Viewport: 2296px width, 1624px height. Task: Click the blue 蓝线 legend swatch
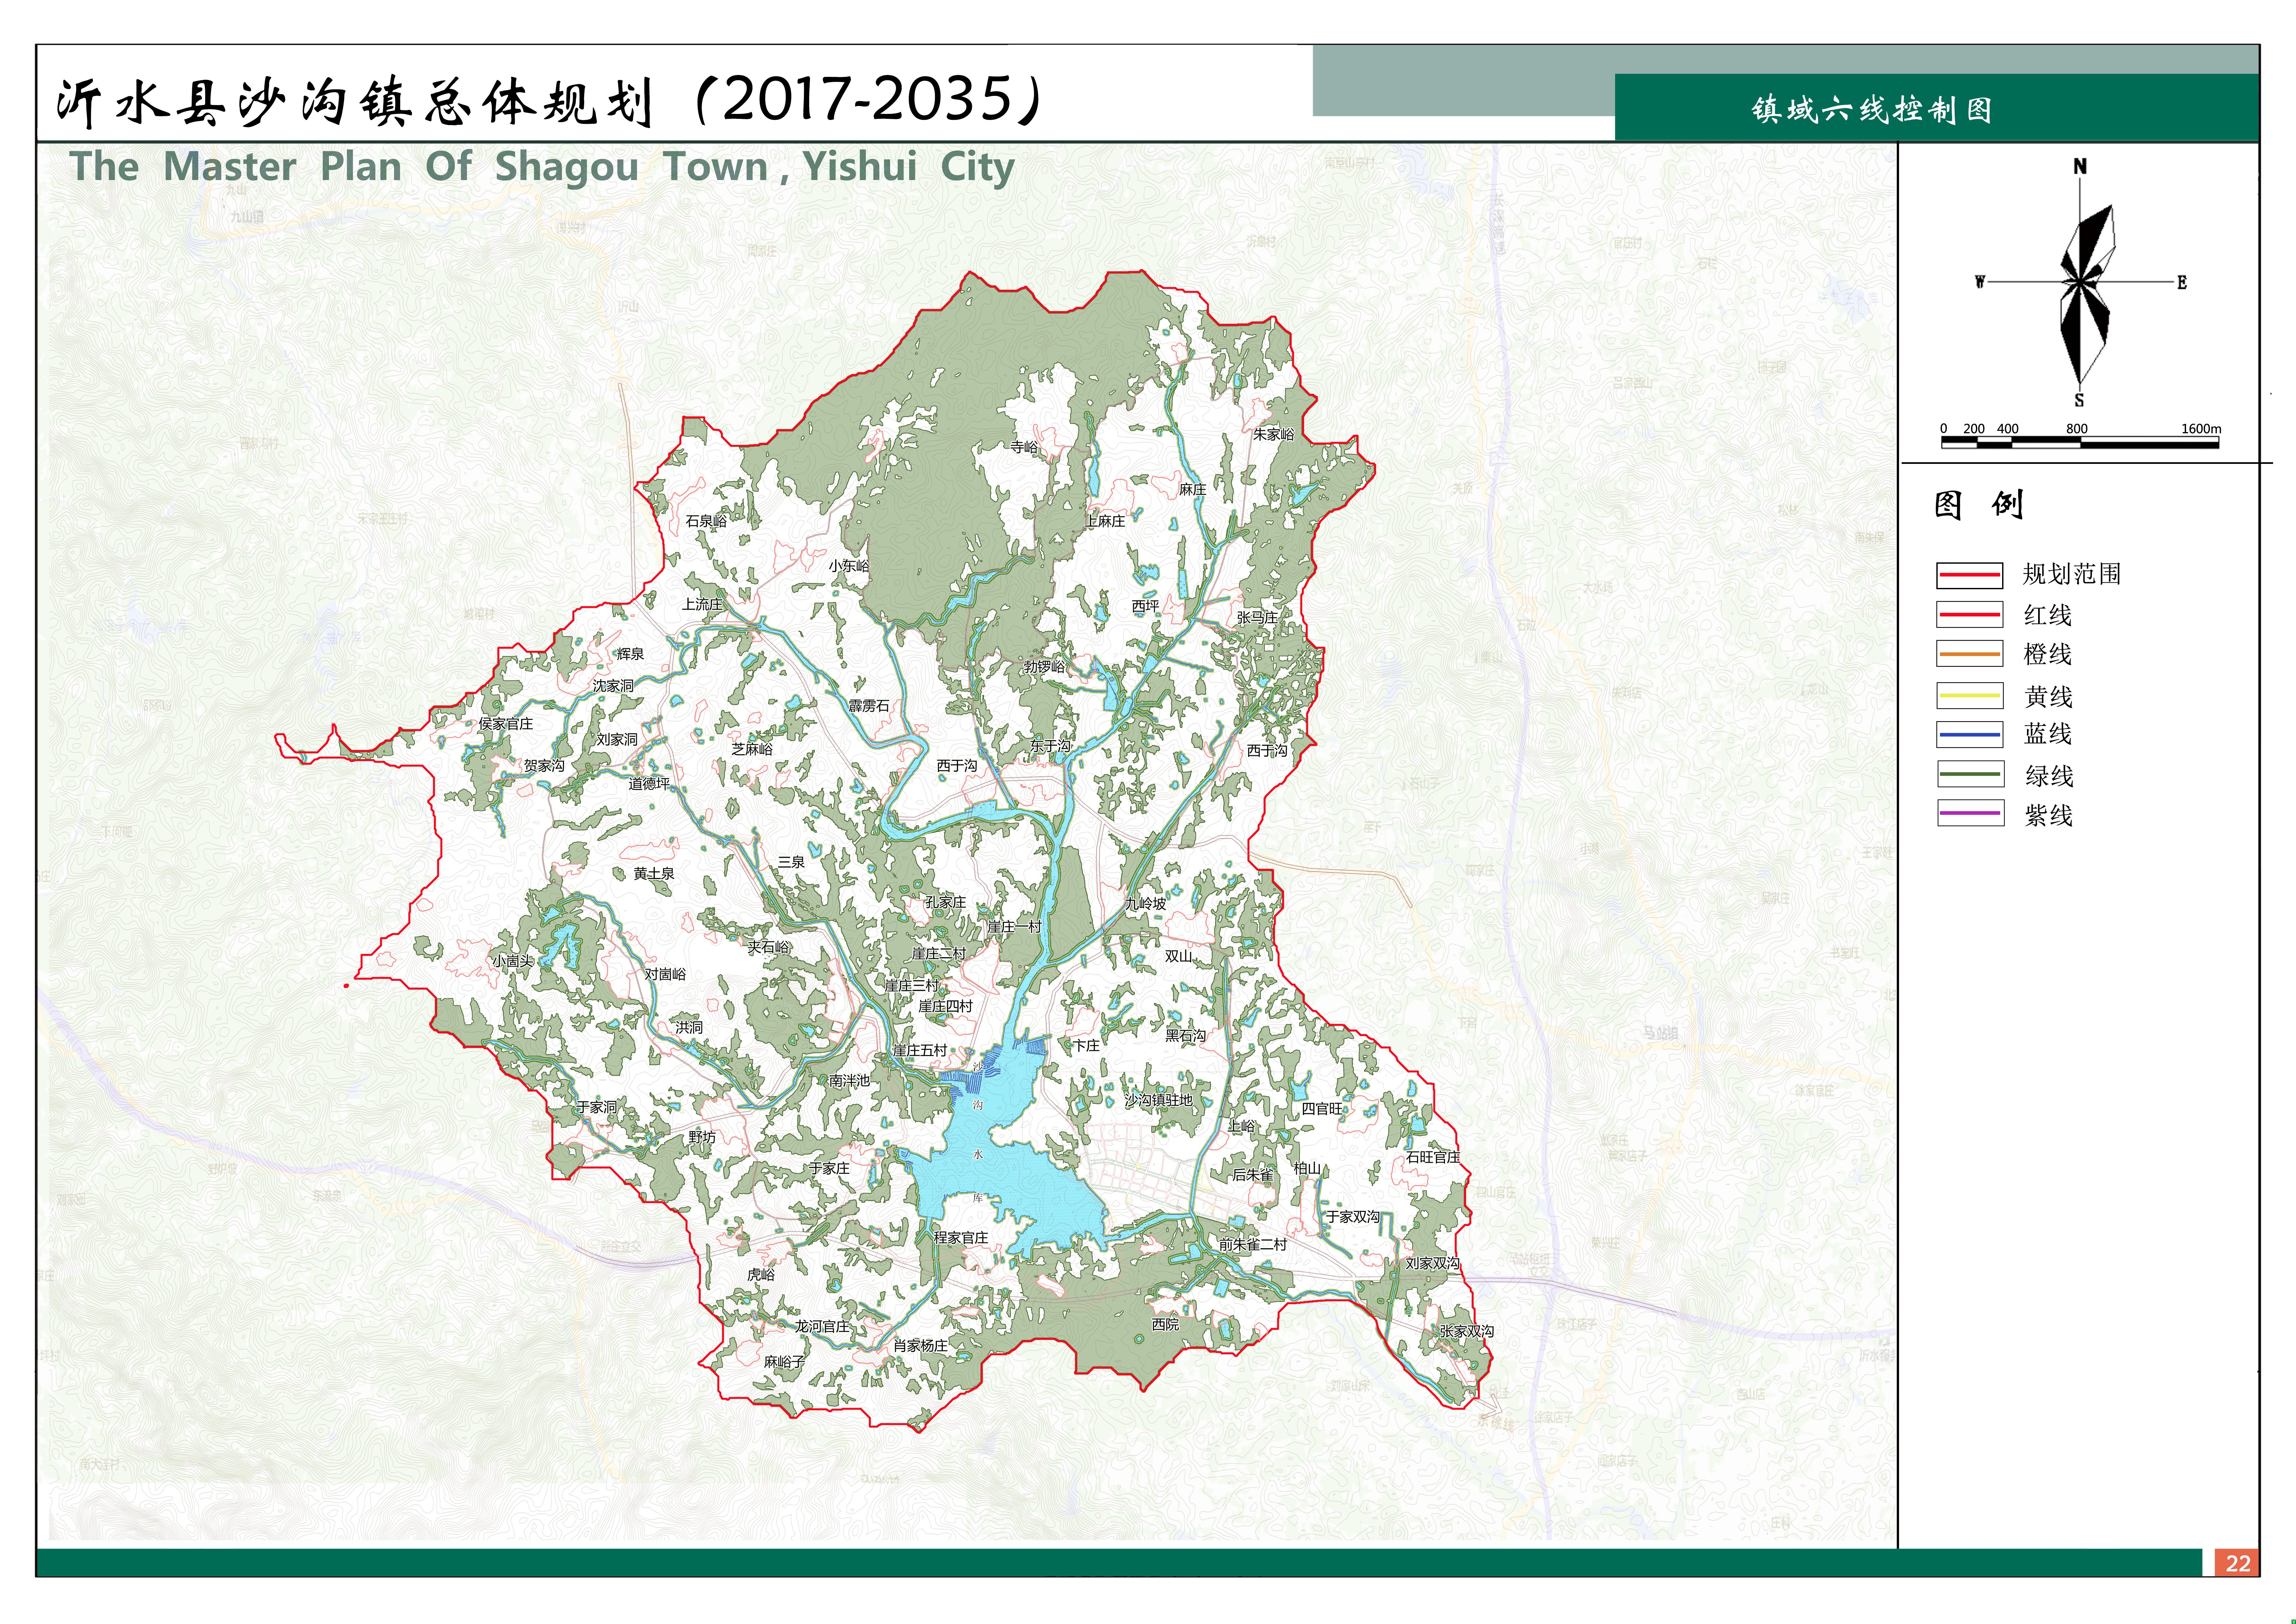(1969, 735)
